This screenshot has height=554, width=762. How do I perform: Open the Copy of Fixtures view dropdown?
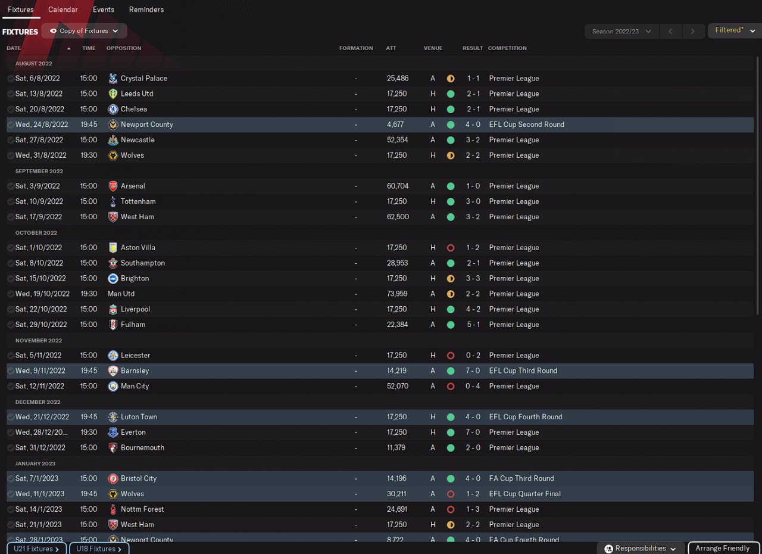click(84, 31)
